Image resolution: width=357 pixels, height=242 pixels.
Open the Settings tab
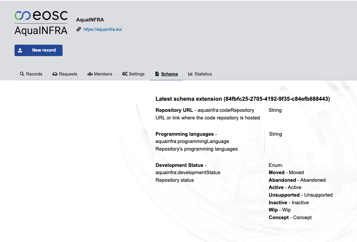tap(133, 74)
